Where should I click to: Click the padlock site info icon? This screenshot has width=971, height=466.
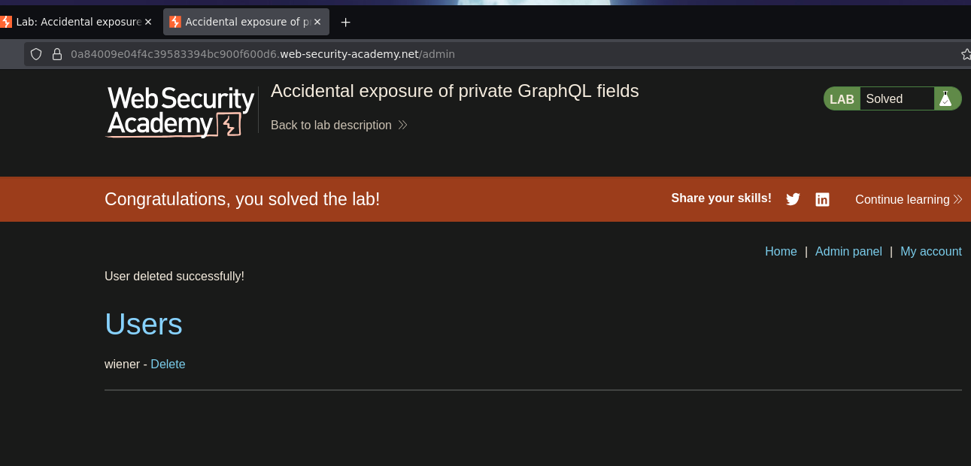[x=56, y=54]
